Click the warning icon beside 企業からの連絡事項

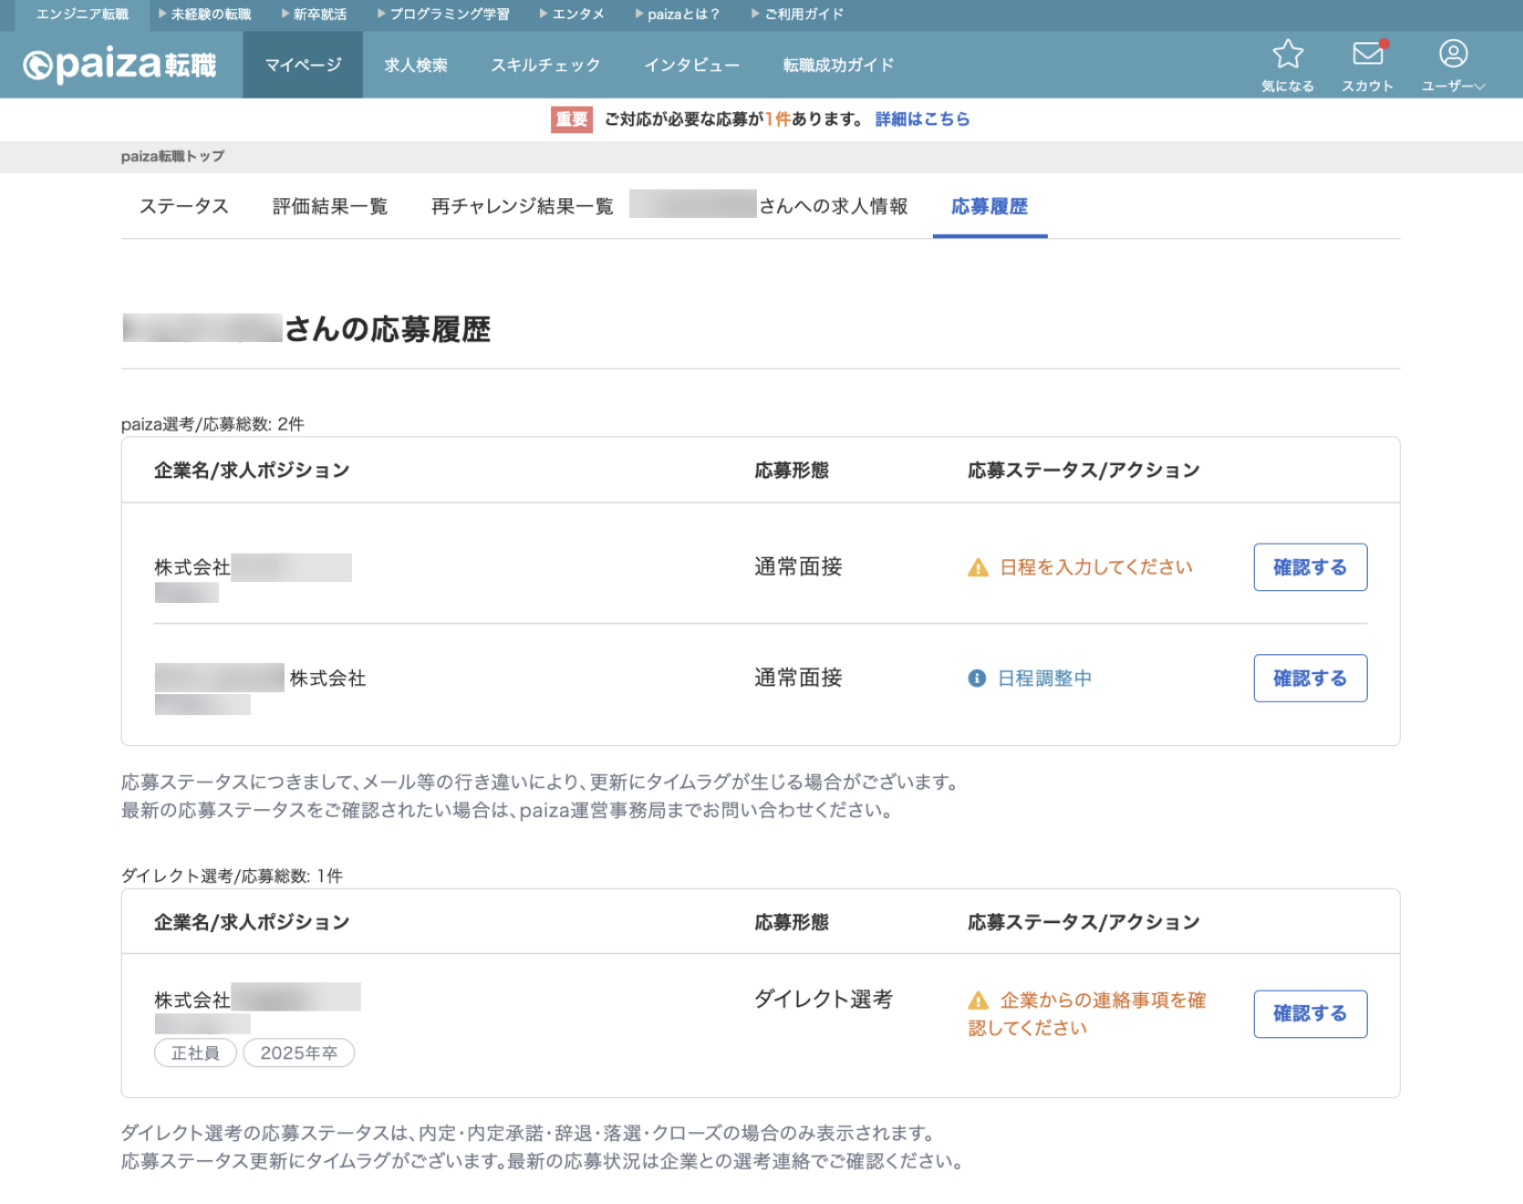pyautogui.click(x=978, y=1001)
